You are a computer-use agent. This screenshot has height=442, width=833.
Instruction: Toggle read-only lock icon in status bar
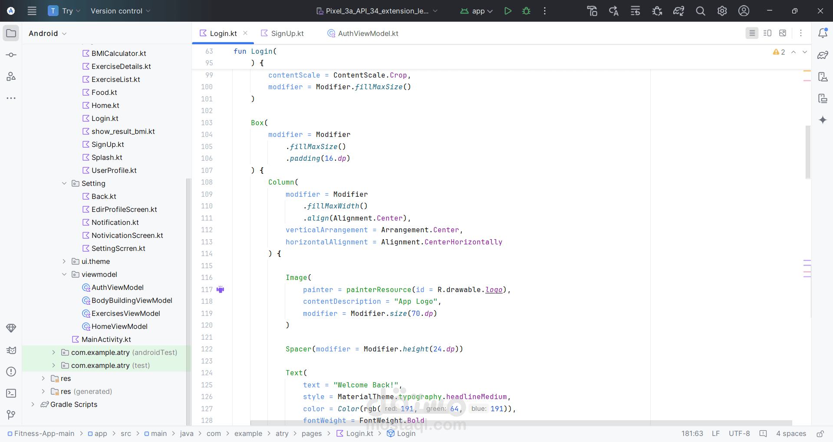click(x=820, y=434)
